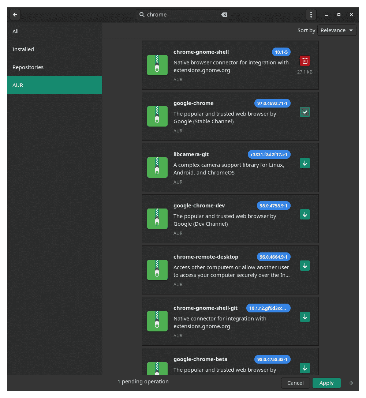The image size is (366, 398).
Task: Click version badge r3331.f8d2f17a-1
Action: click(269, 155)
